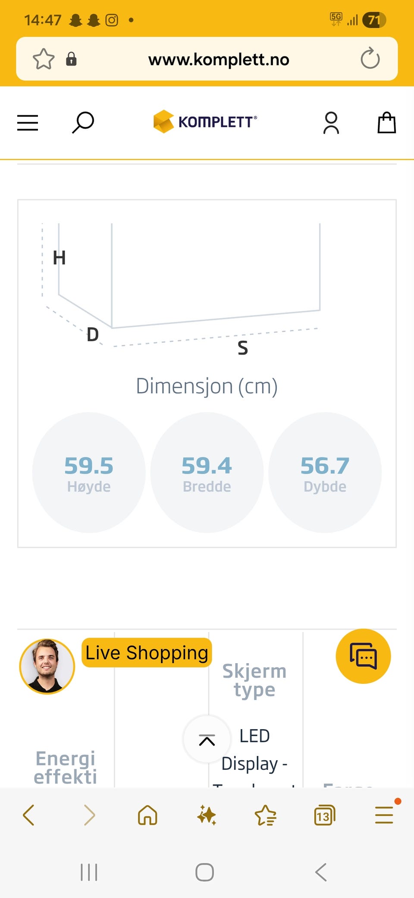Screen dimensions: 414x898
Task: Click the Komplett logo
Action: point(205,122)
